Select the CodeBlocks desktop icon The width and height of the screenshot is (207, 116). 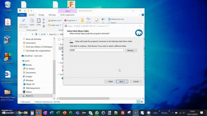pos(8,58)
